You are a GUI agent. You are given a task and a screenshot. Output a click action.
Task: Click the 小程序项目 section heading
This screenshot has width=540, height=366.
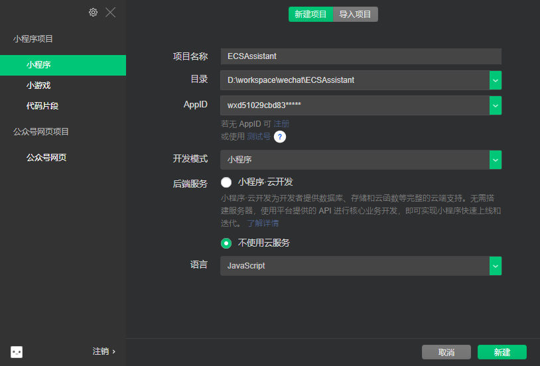coord(33,39)
